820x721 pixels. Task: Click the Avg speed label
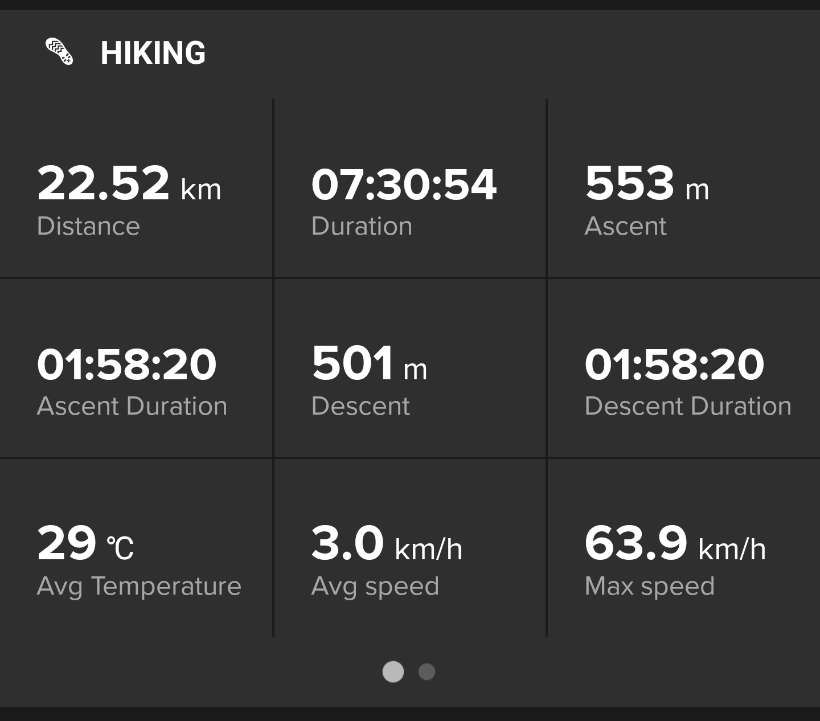pos(375,587)
